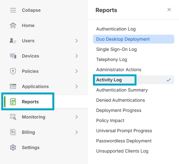Open the Authentication Log report
The image size is (179, 164).
tap(116, 29)
